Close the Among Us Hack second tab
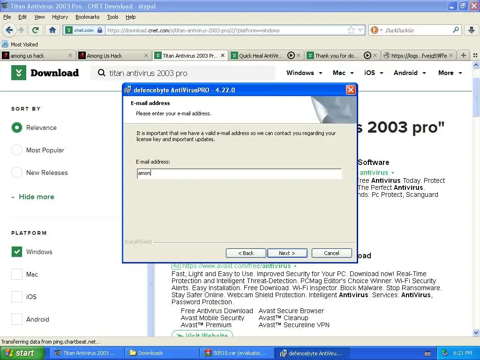This screenshot has width=480, height=360. 146,55
